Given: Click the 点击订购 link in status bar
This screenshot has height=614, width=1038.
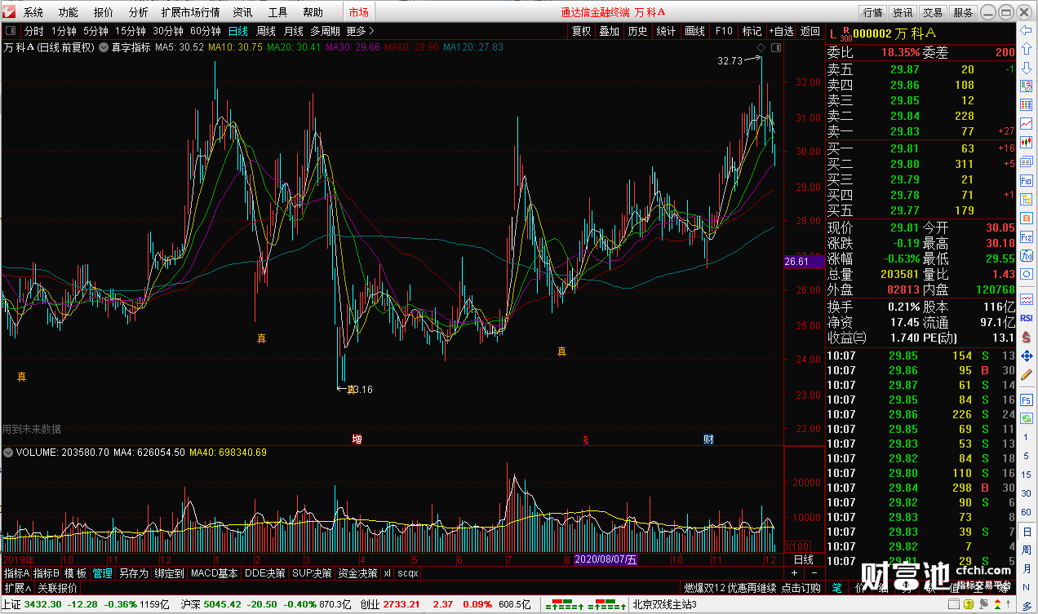Looking at the screenshot, I should pyautogui.click(x=801, y=588).
